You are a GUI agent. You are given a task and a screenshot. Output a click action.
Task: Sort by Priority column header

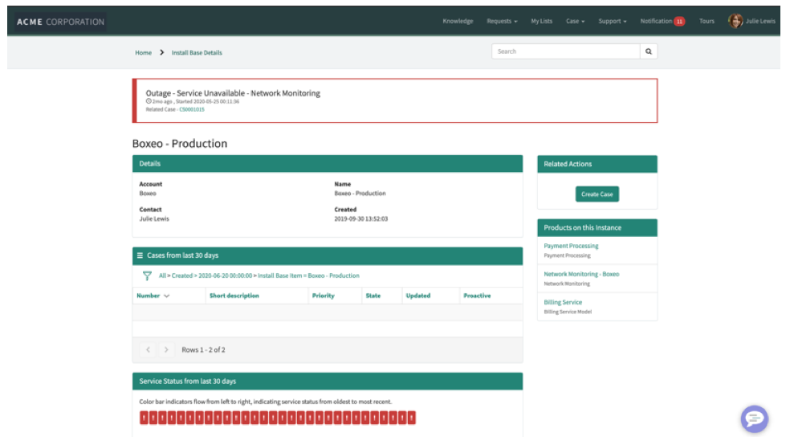point(323,296)
